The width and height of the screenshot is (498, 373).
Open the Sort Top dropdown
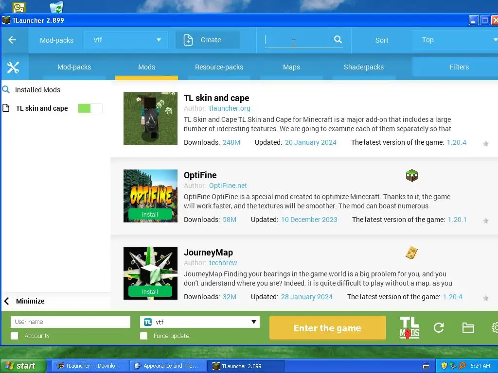tap(455, 40)
